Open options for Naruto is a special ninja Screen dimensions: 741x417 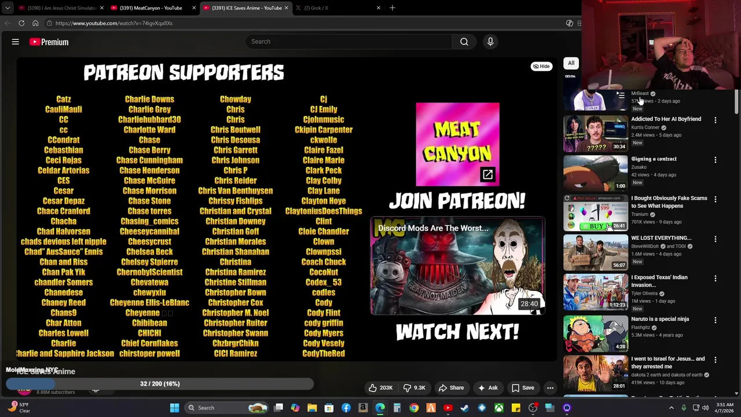tap(716, 320)
